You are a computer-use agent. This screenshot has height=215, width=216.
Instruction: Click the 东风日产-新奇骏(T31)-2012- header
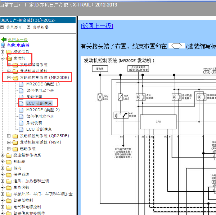tap(38, 20)
